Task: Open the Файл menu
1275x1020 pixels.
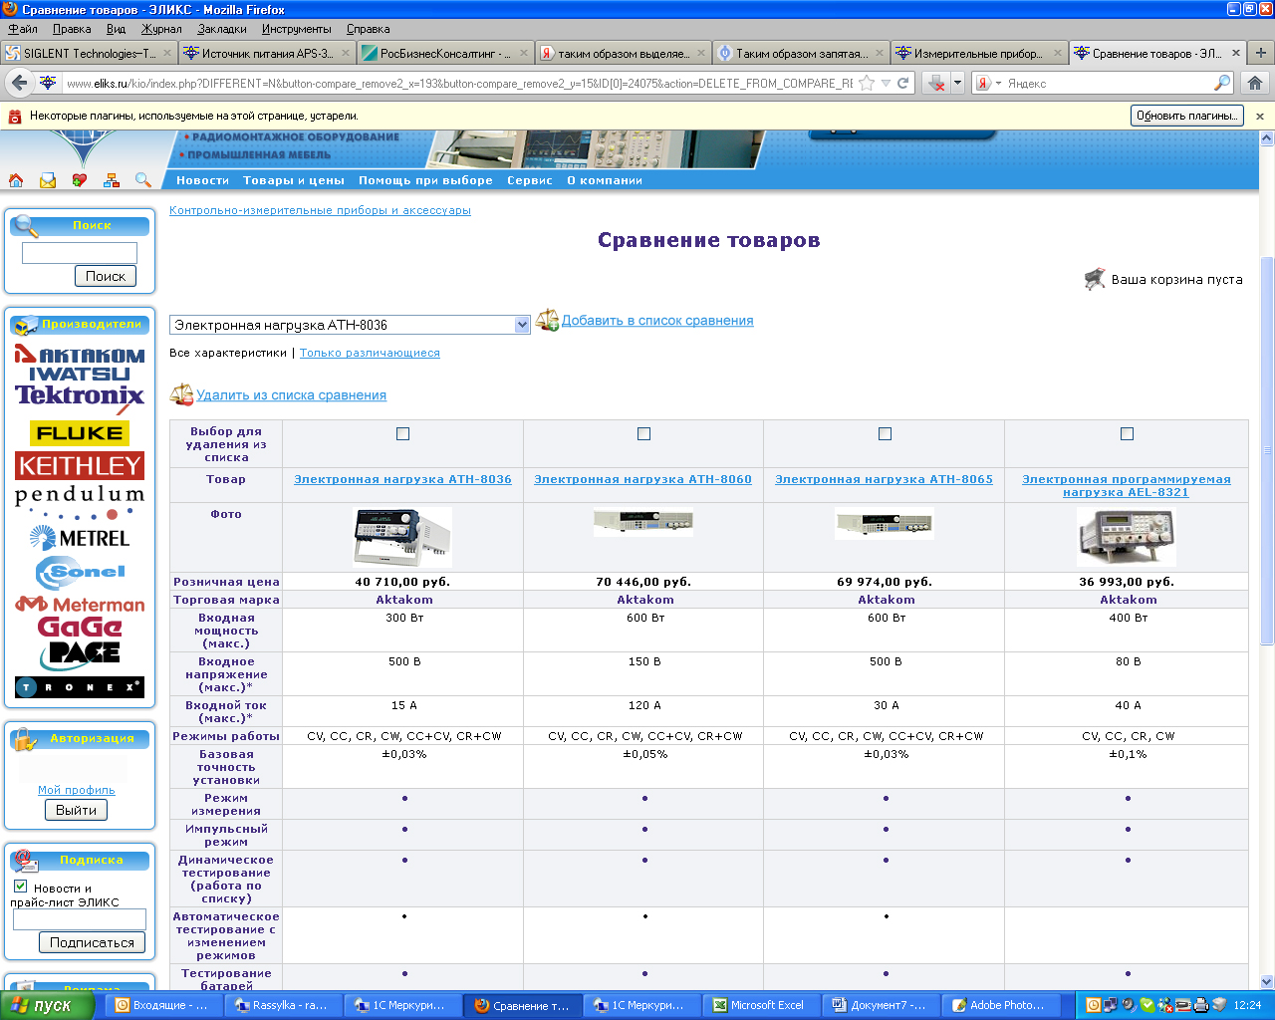Action: tap(23, 29)
